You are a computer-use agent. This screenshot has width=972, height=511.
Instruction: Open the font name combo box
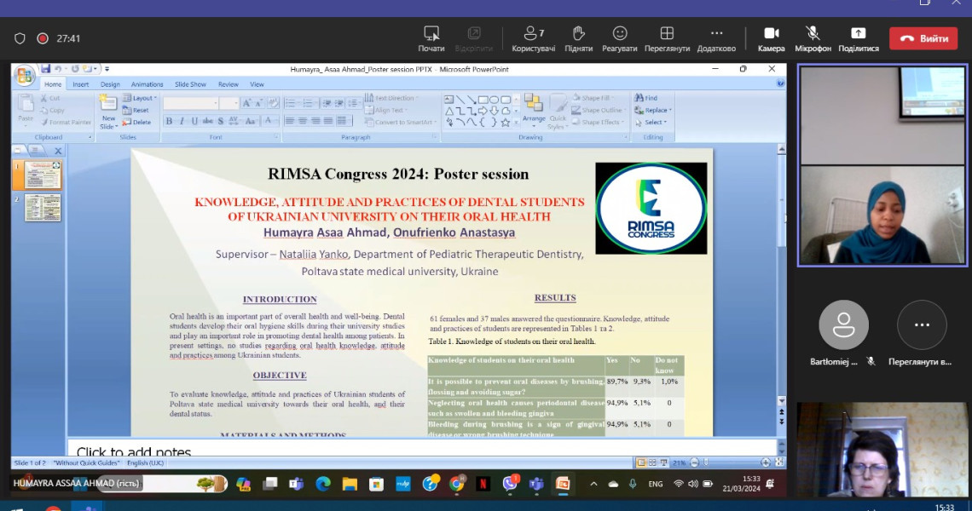(191, 103)
